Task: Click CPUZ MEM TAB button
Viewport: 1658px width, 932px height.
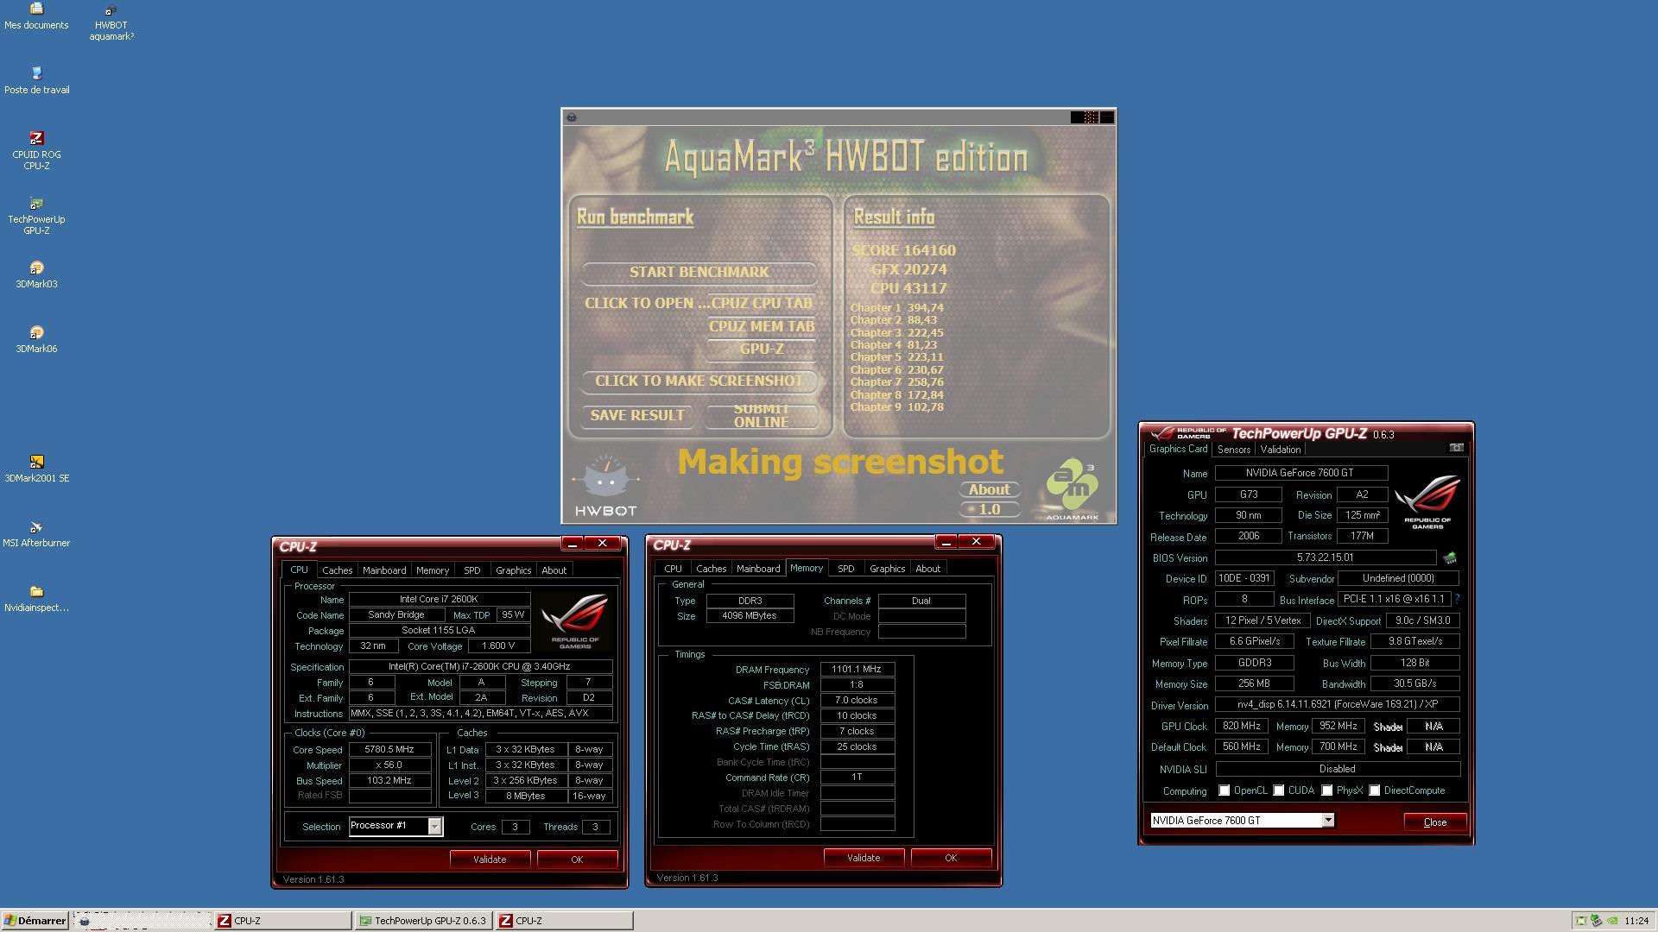Action: click(762, 327)
